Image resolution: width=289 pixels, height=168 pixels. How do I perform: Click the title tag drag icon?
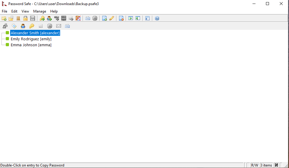14,26
